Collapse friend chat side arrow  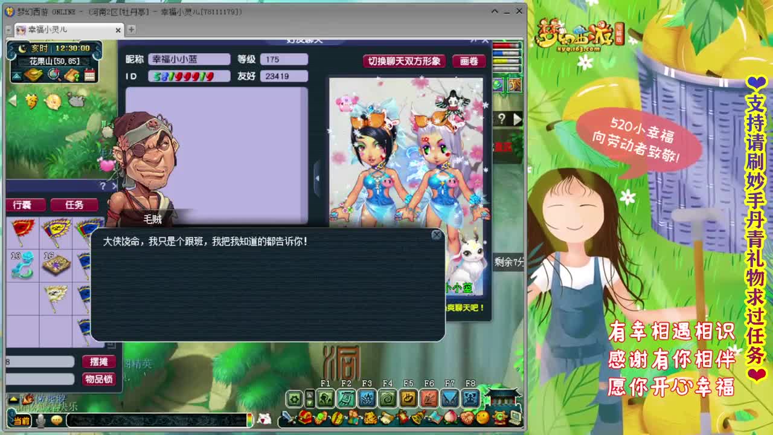317,179
